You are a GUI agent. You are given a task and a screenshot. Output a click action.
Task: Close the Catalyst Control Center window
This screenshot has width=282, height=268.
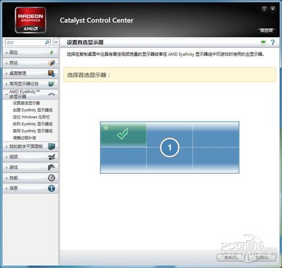pos(273,9)
